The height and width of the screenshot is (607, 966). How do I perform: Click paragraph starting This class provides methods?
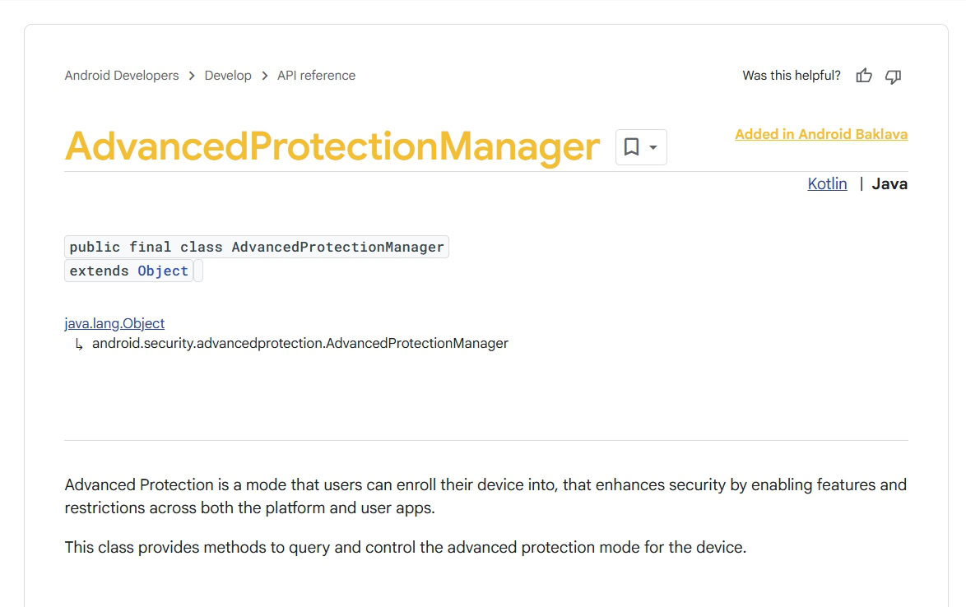point(405,547)
